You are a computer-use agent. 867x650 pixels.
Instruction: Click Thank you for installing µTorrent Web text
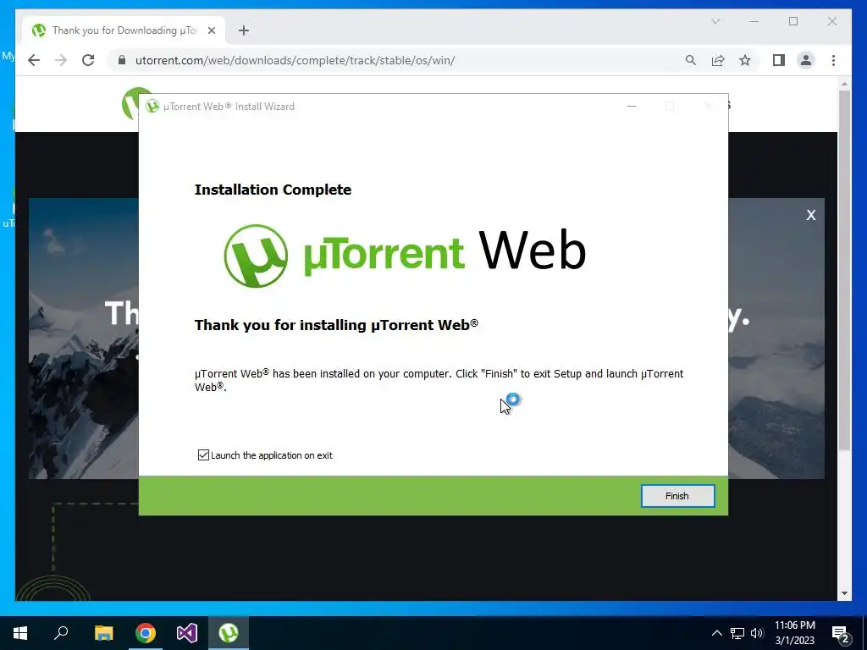[336, 324]
